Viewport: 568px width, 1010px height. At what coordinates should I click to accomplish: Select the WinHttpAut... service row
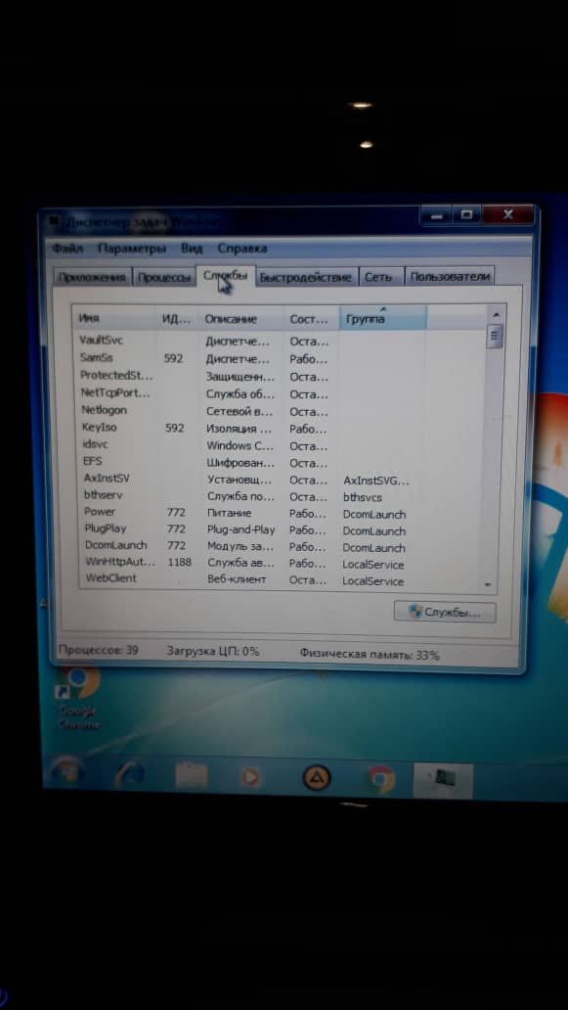point(280,563)
